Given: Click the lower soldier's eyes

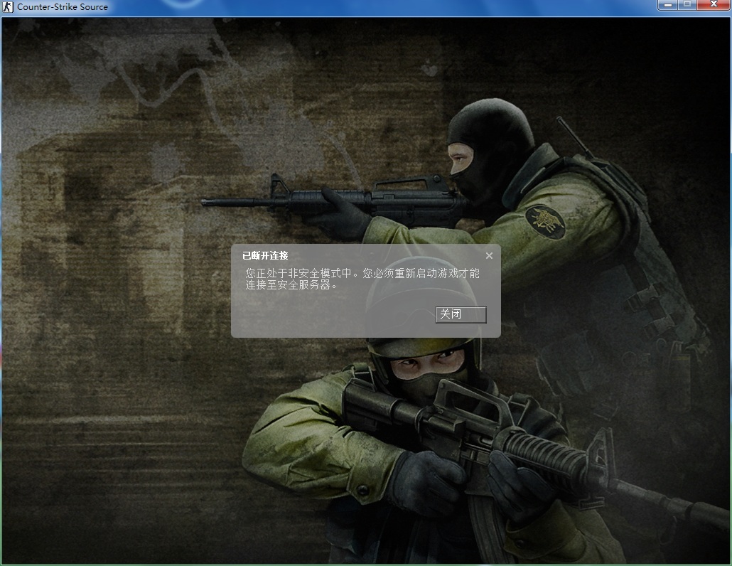Looking at the screenshot, I should tap(421, 365).
